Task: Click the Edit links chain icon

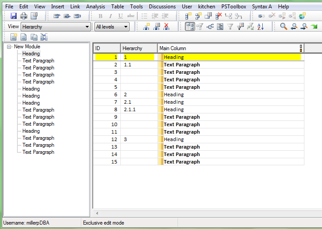Action: click(x=261, y=16)
